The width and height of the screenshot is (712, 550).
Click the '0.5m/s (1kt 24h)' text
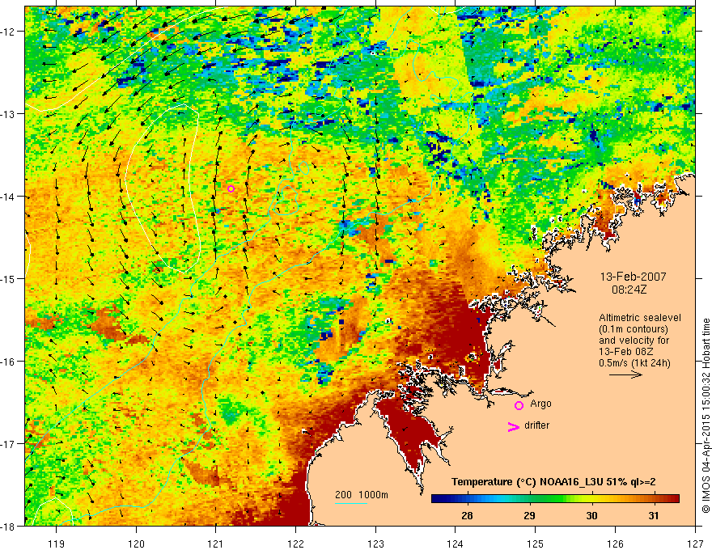[634, 363]
